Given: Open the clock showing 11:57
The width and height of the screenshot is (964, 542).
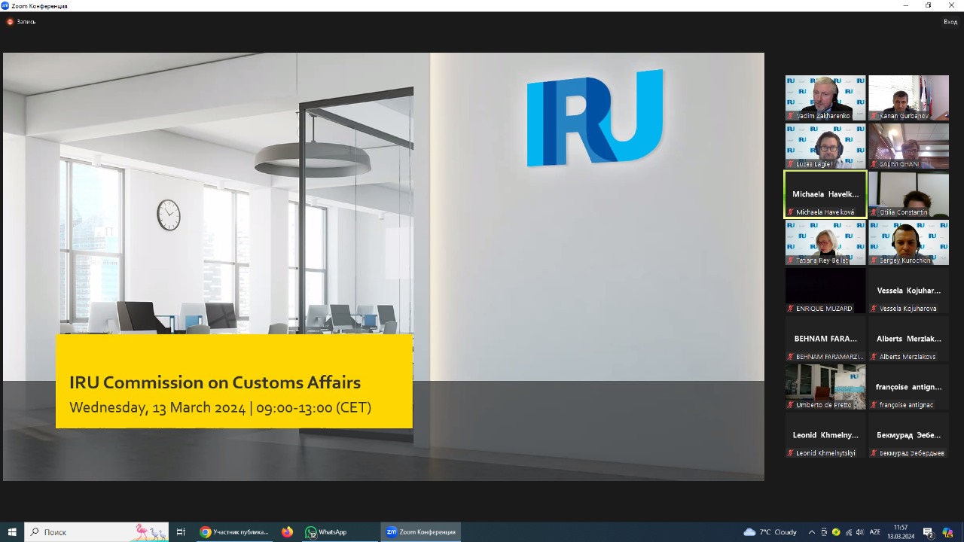Looking at the screenshot, I should click(x=901, y=532).
